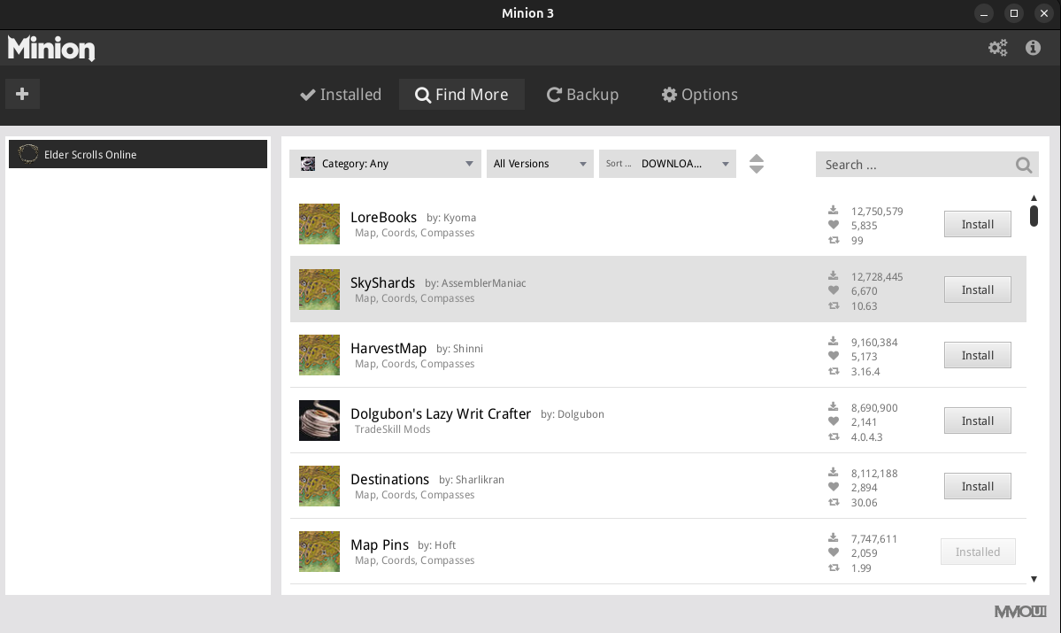Select Elder Scrolls Online in sidebar
Image resolution: width=1061 pixels, height=633 pixels.
pyautogui.click(x=138, y=154)
